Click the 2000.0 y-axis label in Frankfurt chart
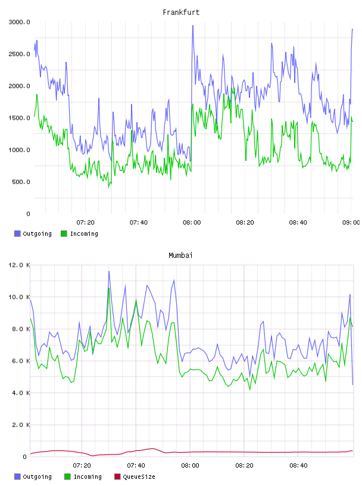Viewport: 362px width, 486px height. pos(19,86)
